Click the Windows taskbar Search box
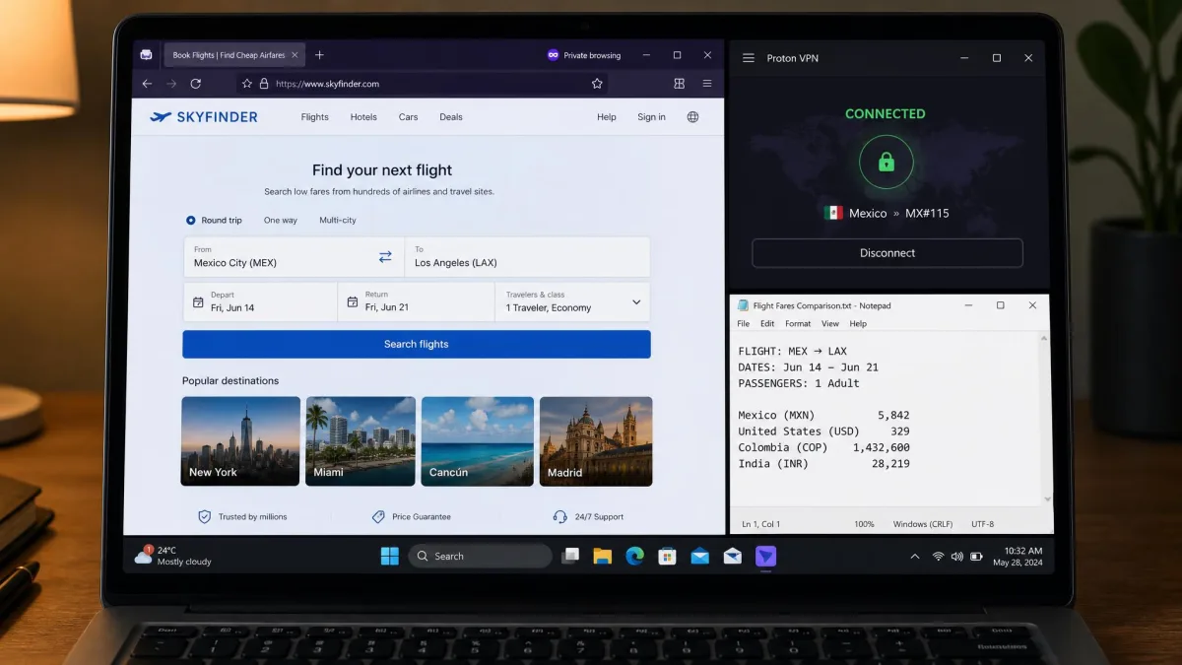The width and height of the screenshot is (1182, 665). 480,556
